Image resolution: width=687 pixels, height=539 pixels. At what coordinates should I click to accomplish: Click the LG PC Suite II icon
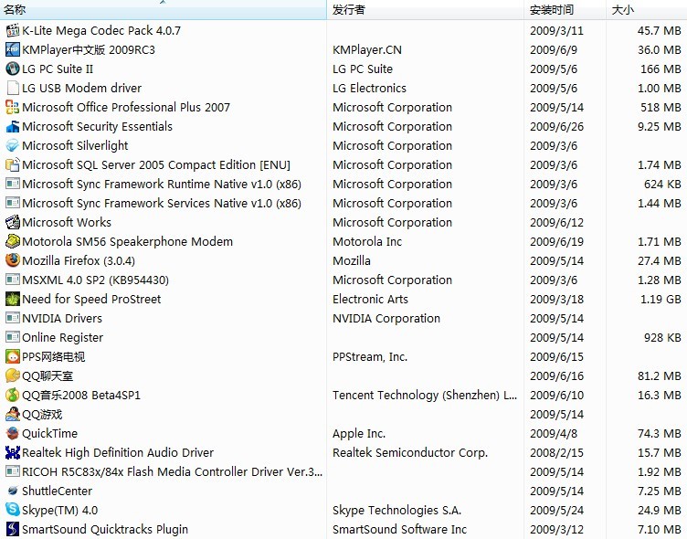coord(13,69)
